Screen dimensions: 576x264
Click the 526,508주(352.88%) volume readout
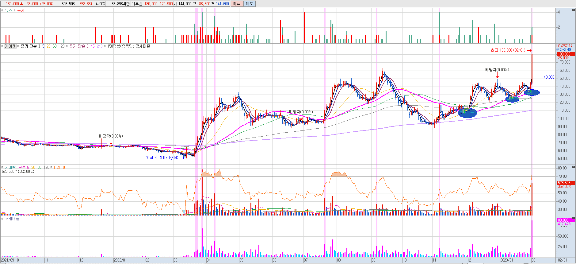[18, 171]
